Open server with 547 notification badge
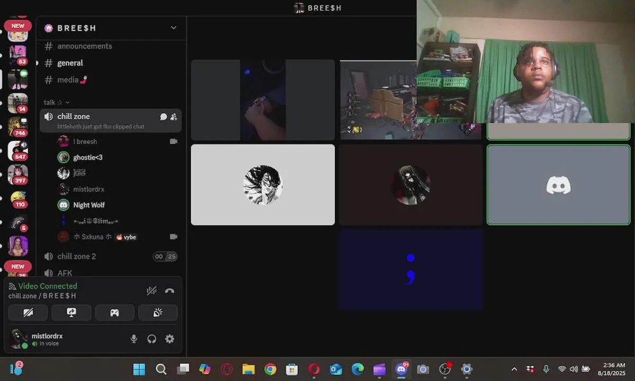635x381 pixels. [x=17, y=151]
